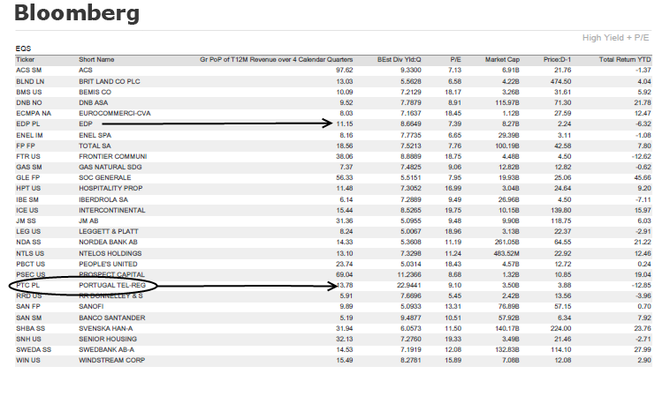Screen dimensions: 670x396
Task: Select the Ticker column header
Action: 26,60
